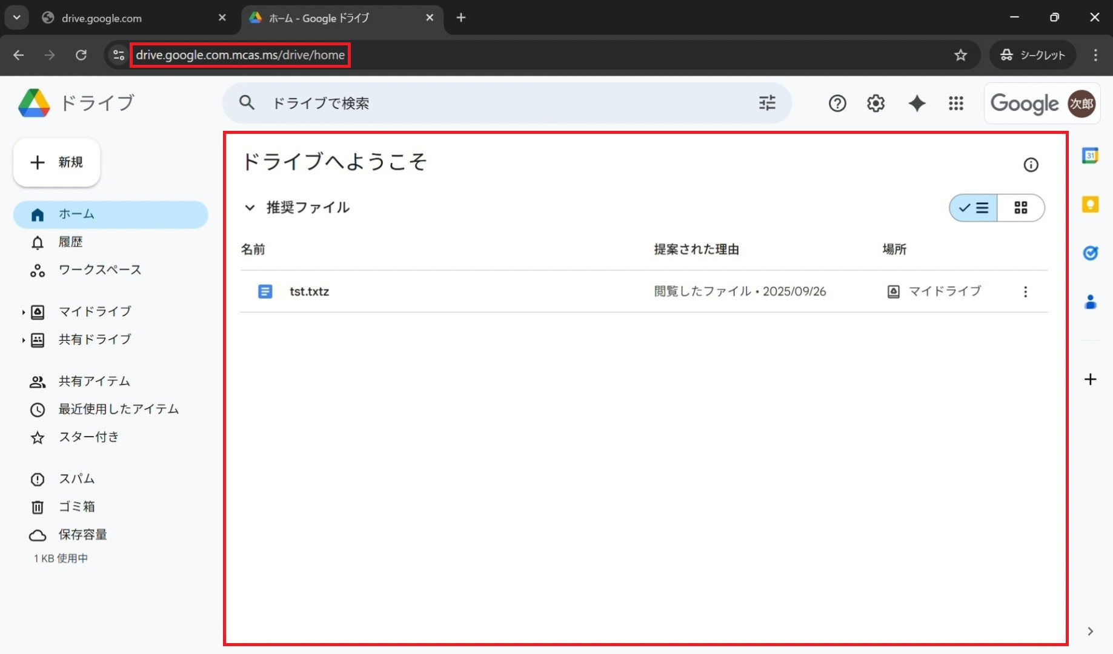This screenshot has height=654, width=1113.
Task: Open Google Tasks in side panel
Action: click(x=1090, y=253)
